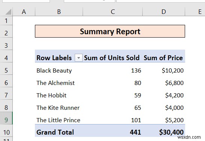Select the Sum of Price header
This screenshot has width=205, height=141.
[164, 56]
